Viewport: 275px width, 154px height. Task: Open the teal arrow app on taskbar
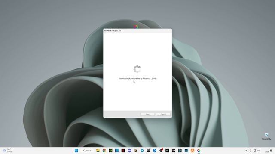coord(180,151)
